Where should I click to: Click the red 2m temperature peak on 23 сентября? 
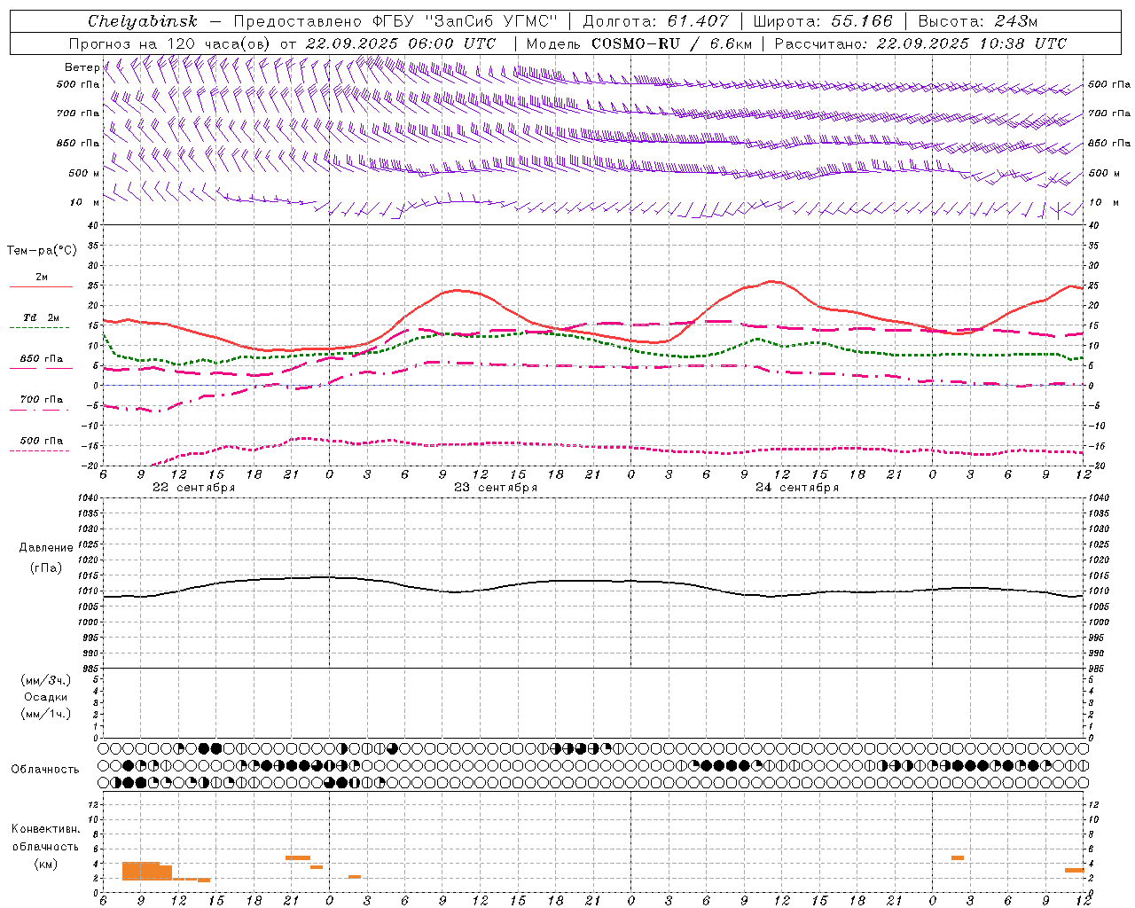click(x=457, y=290)
